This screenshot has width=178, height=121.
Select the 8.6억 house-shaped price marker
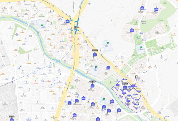tap(83, 98)
